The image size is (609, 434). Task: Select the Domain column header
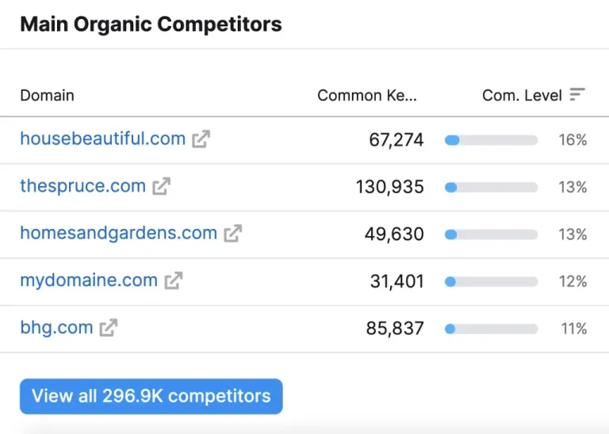point(47,95)
